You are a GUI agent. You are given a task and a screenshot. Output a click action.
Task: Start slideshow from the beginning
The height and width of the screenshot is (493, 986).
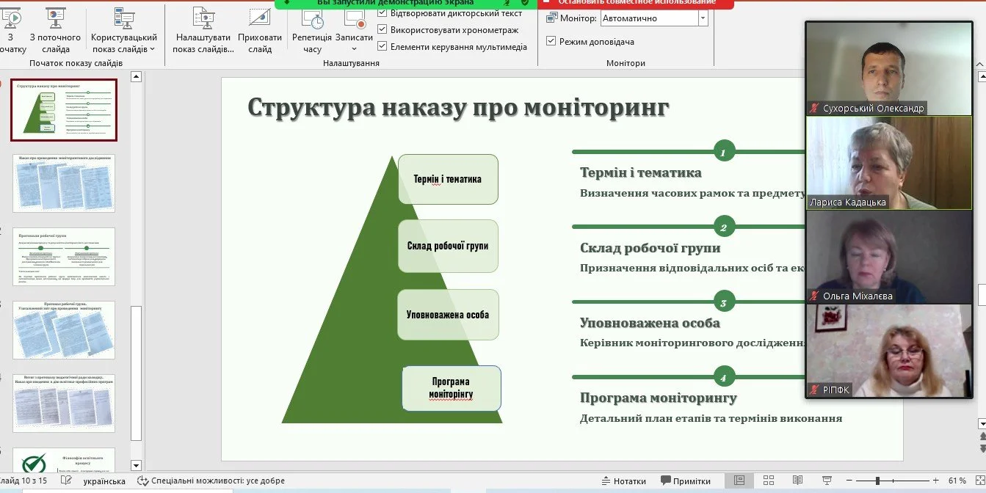point(10,29)
